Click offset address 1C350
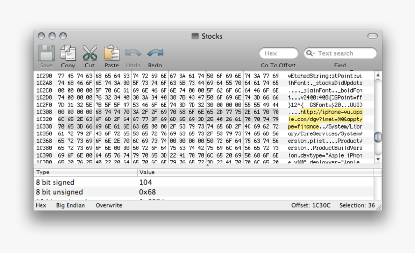The width and height of the screenshot is (415, 253). [x=44, y=134]
